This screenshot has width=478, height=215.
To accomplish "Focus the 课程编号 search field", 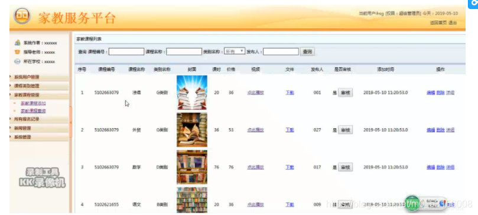I will coord(126,51).
